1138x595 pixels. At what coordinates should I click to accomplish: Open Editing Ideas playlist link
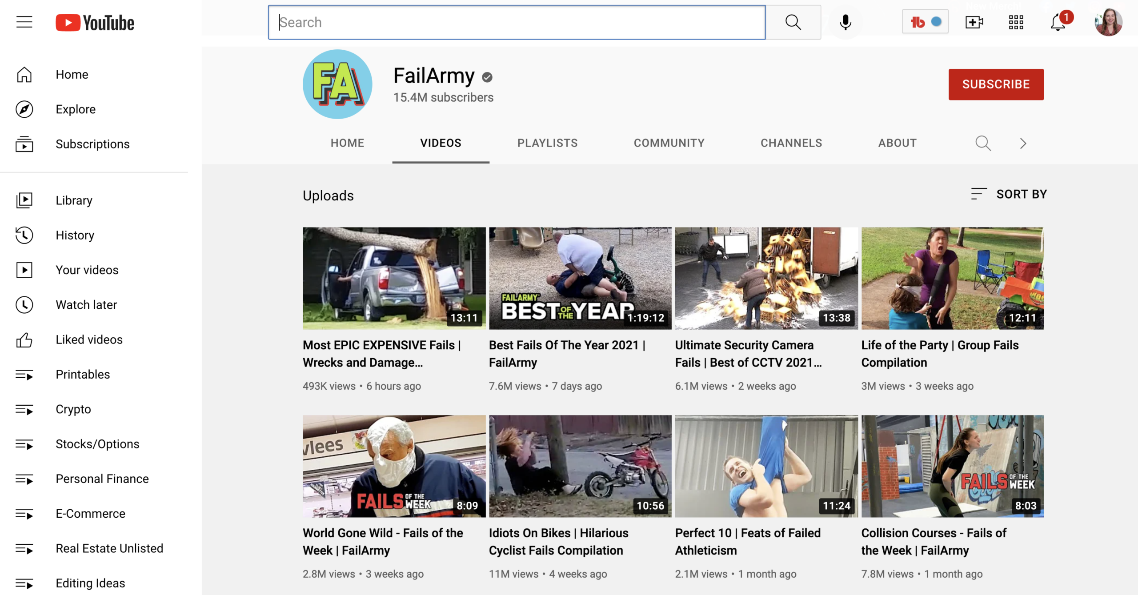(90, 583)
